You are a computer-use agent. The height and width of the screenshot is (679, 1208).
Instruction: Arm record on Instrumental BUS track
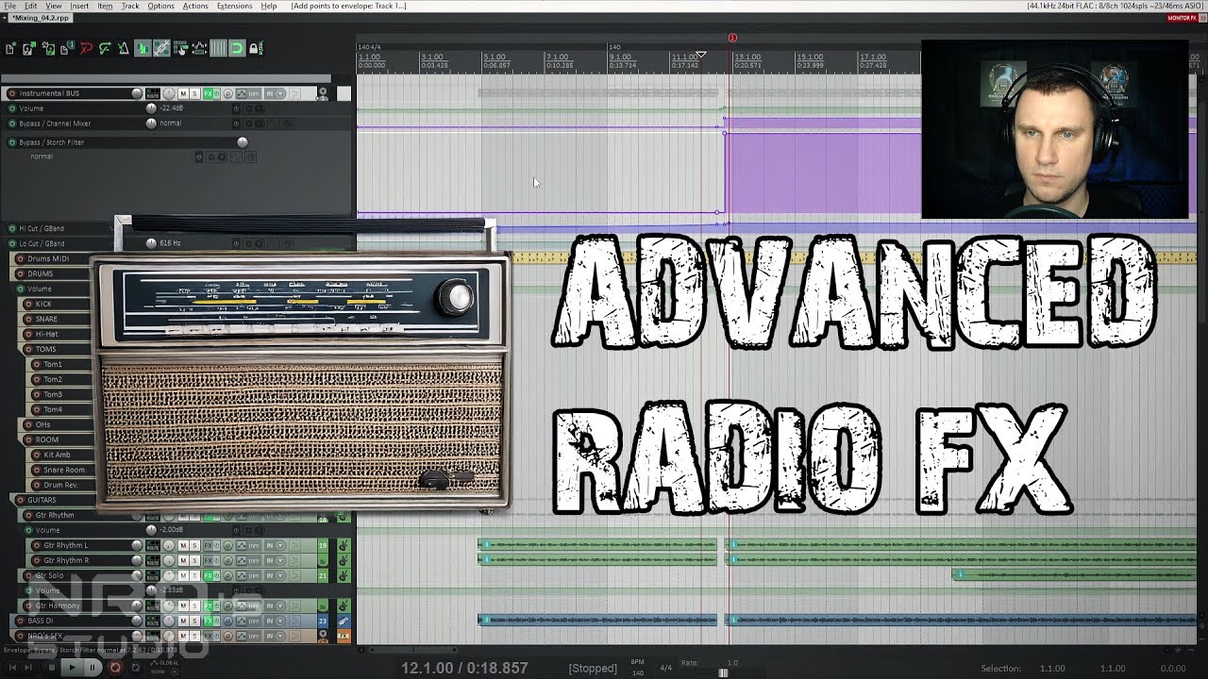pos(11,93)
